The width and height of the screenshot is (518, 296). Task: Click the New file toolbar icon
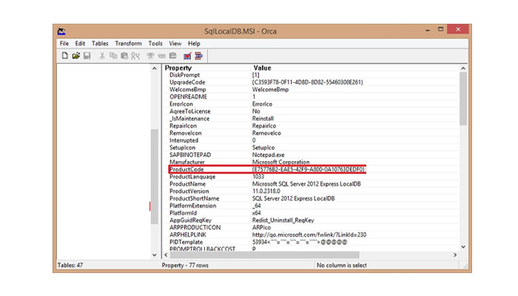coord(65,55)
